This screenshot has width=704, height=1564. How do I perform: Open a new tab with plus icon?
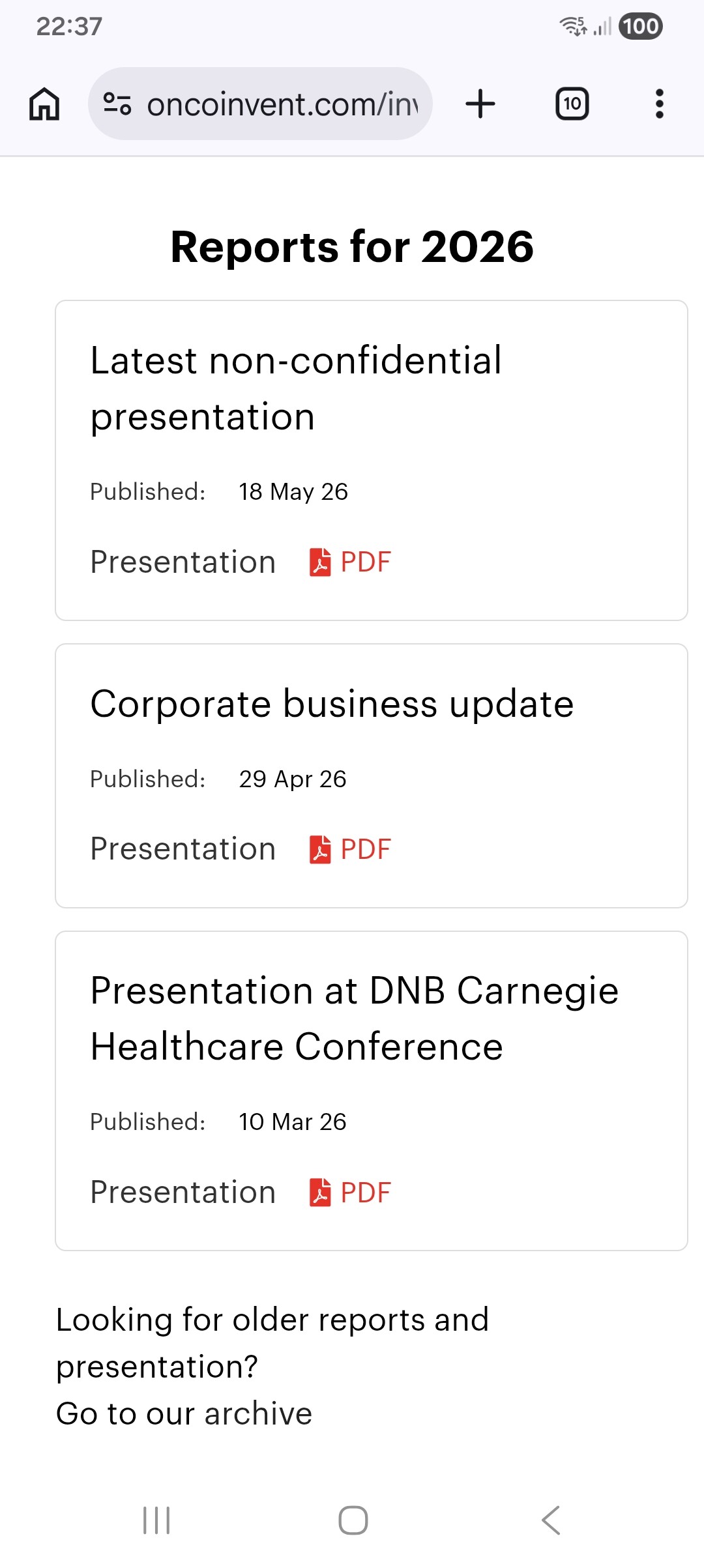pos(480,104)
